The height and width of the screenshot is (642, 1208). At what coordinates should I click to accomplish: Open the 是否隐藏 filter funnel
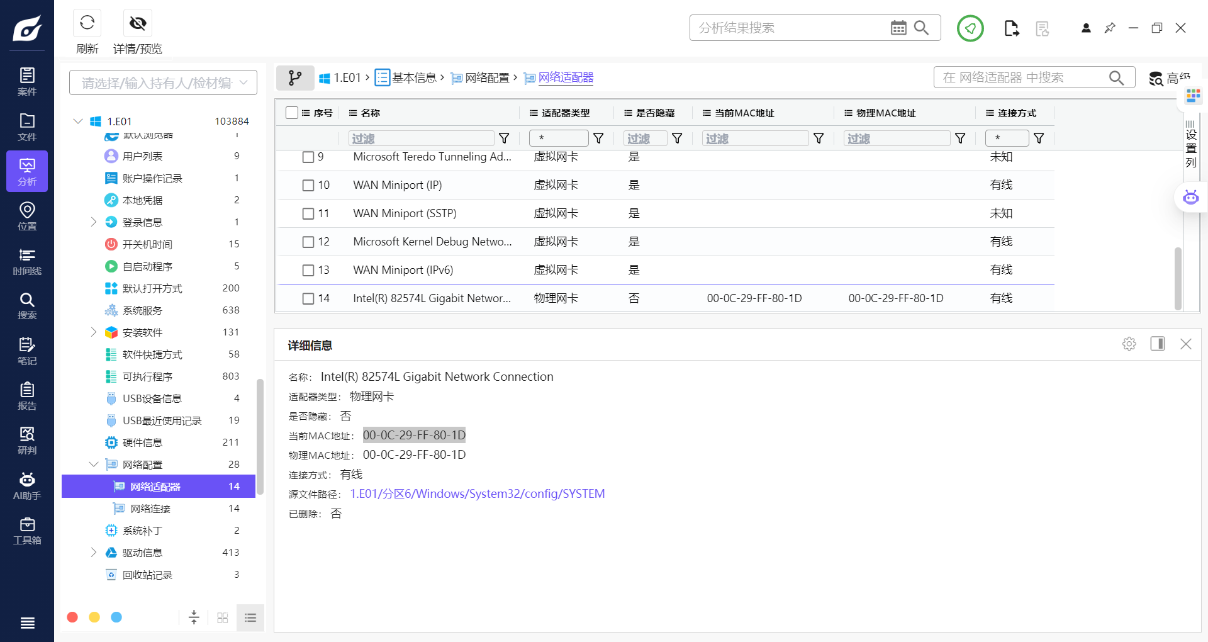tap(677, 138)
